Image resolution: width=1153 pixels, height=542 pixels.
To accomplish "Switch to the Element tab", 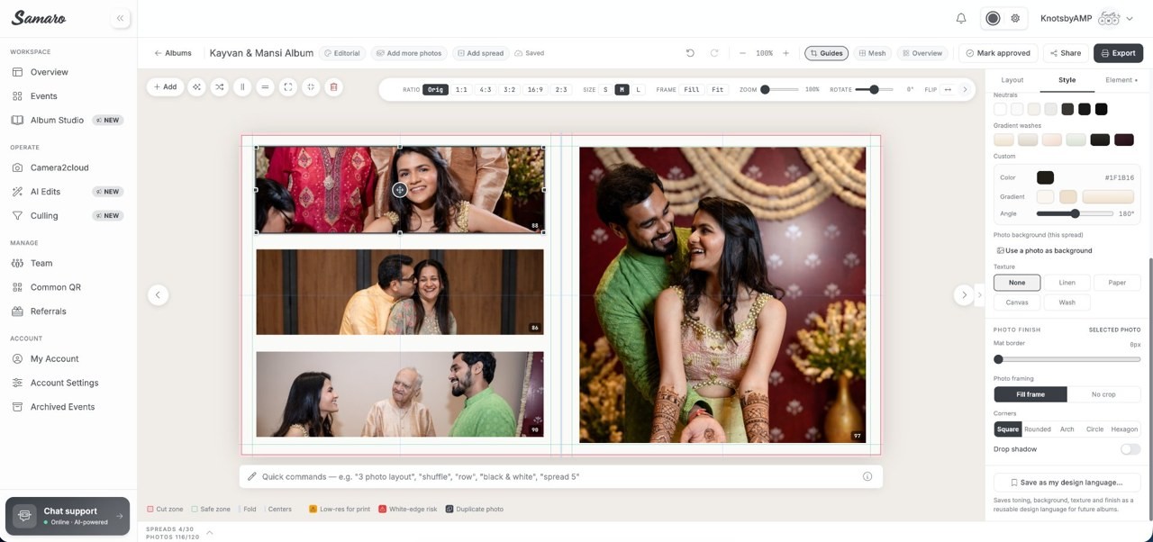I will click(x=1121, y=80).
